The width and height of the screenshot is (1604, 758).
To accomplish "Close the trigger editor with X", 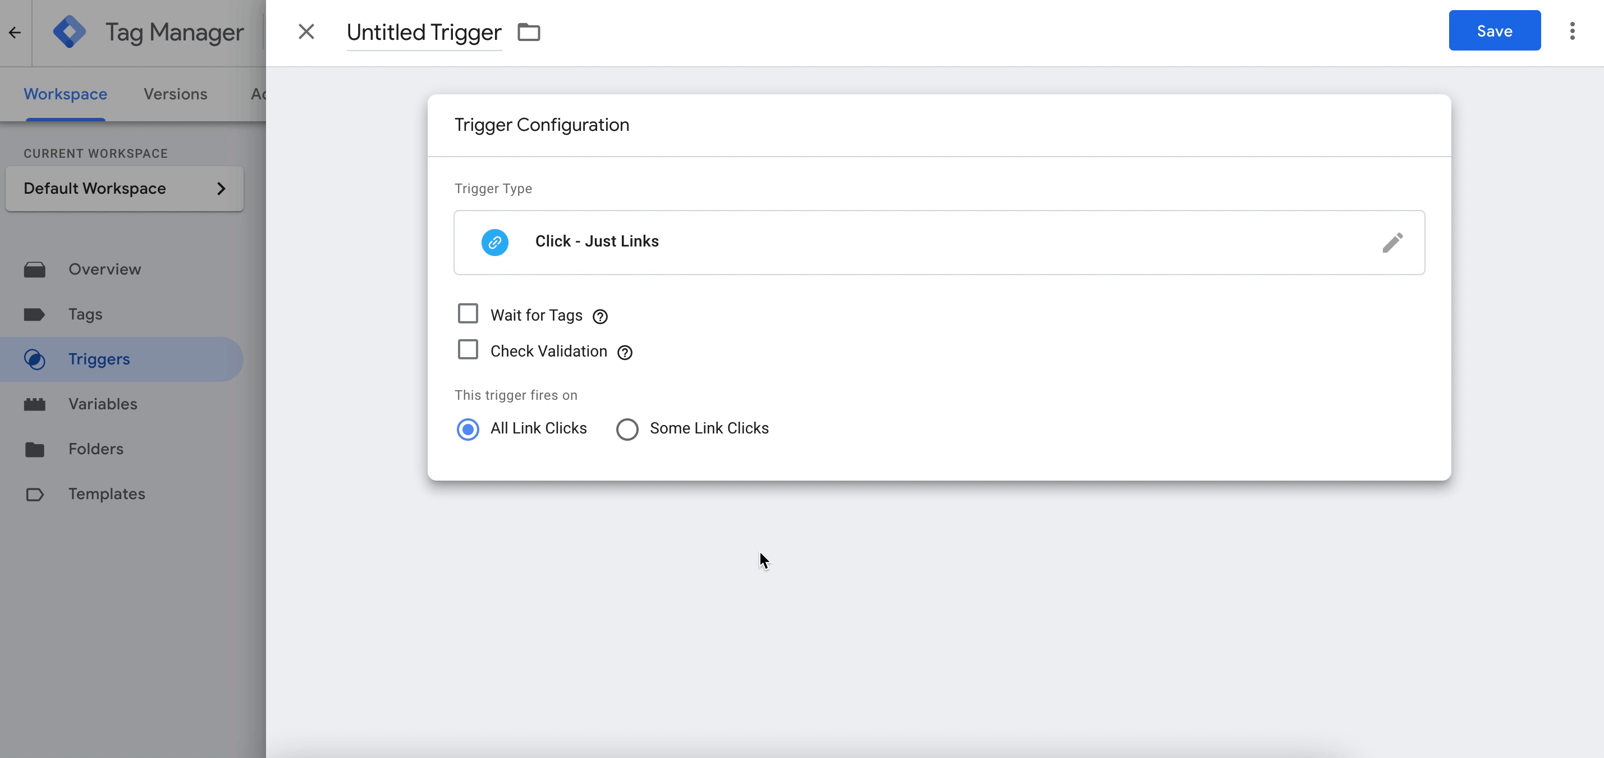I will (x=306, y=32).
